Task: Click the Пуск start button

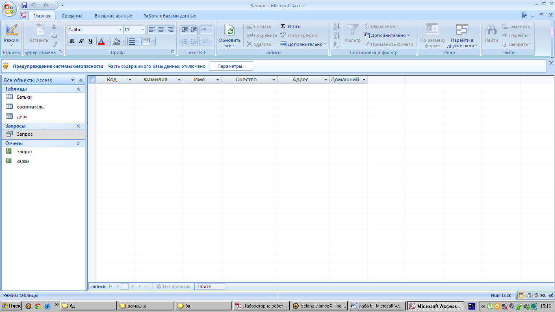Action: click(x=12, y=306)
